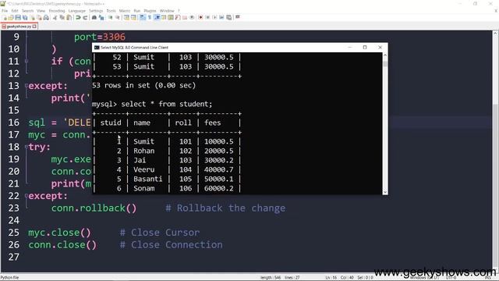Open the Edit menu
This screenshot has width=499, height=281.
[x=15, y=11]
